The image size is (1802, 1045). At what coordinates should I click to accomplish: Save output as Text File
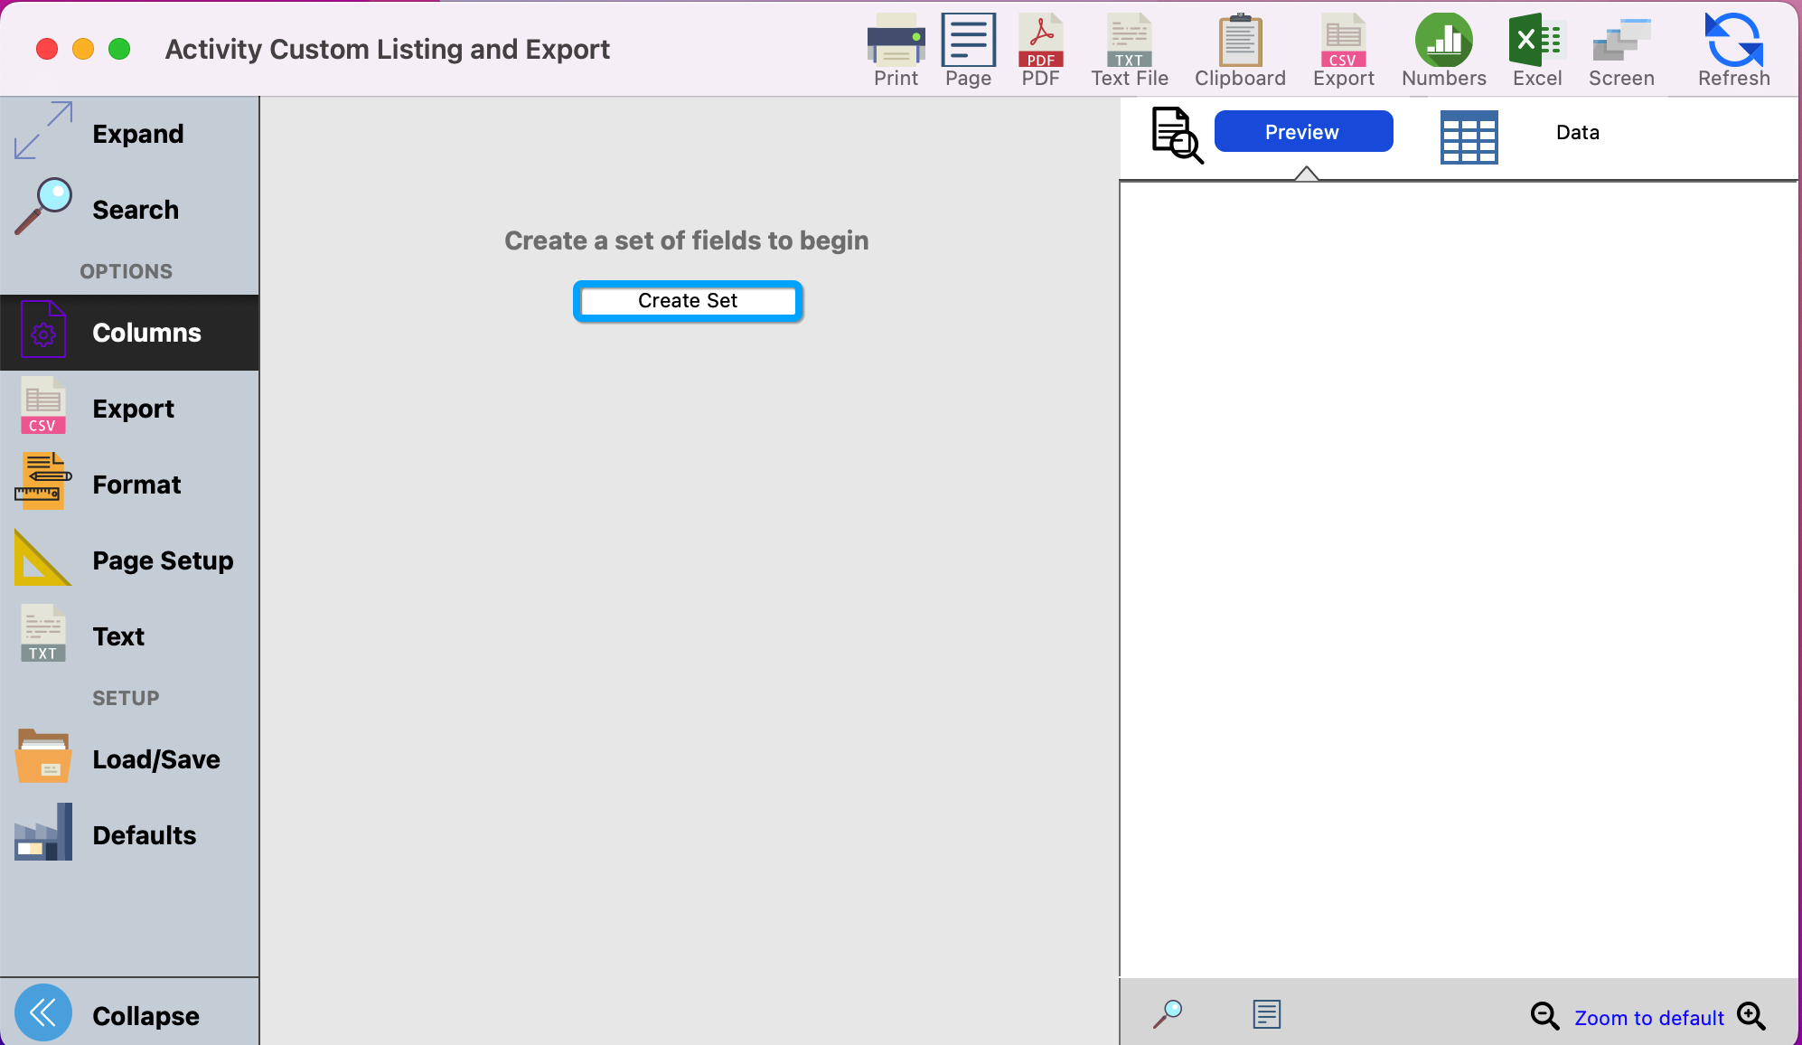point(1129,42)
